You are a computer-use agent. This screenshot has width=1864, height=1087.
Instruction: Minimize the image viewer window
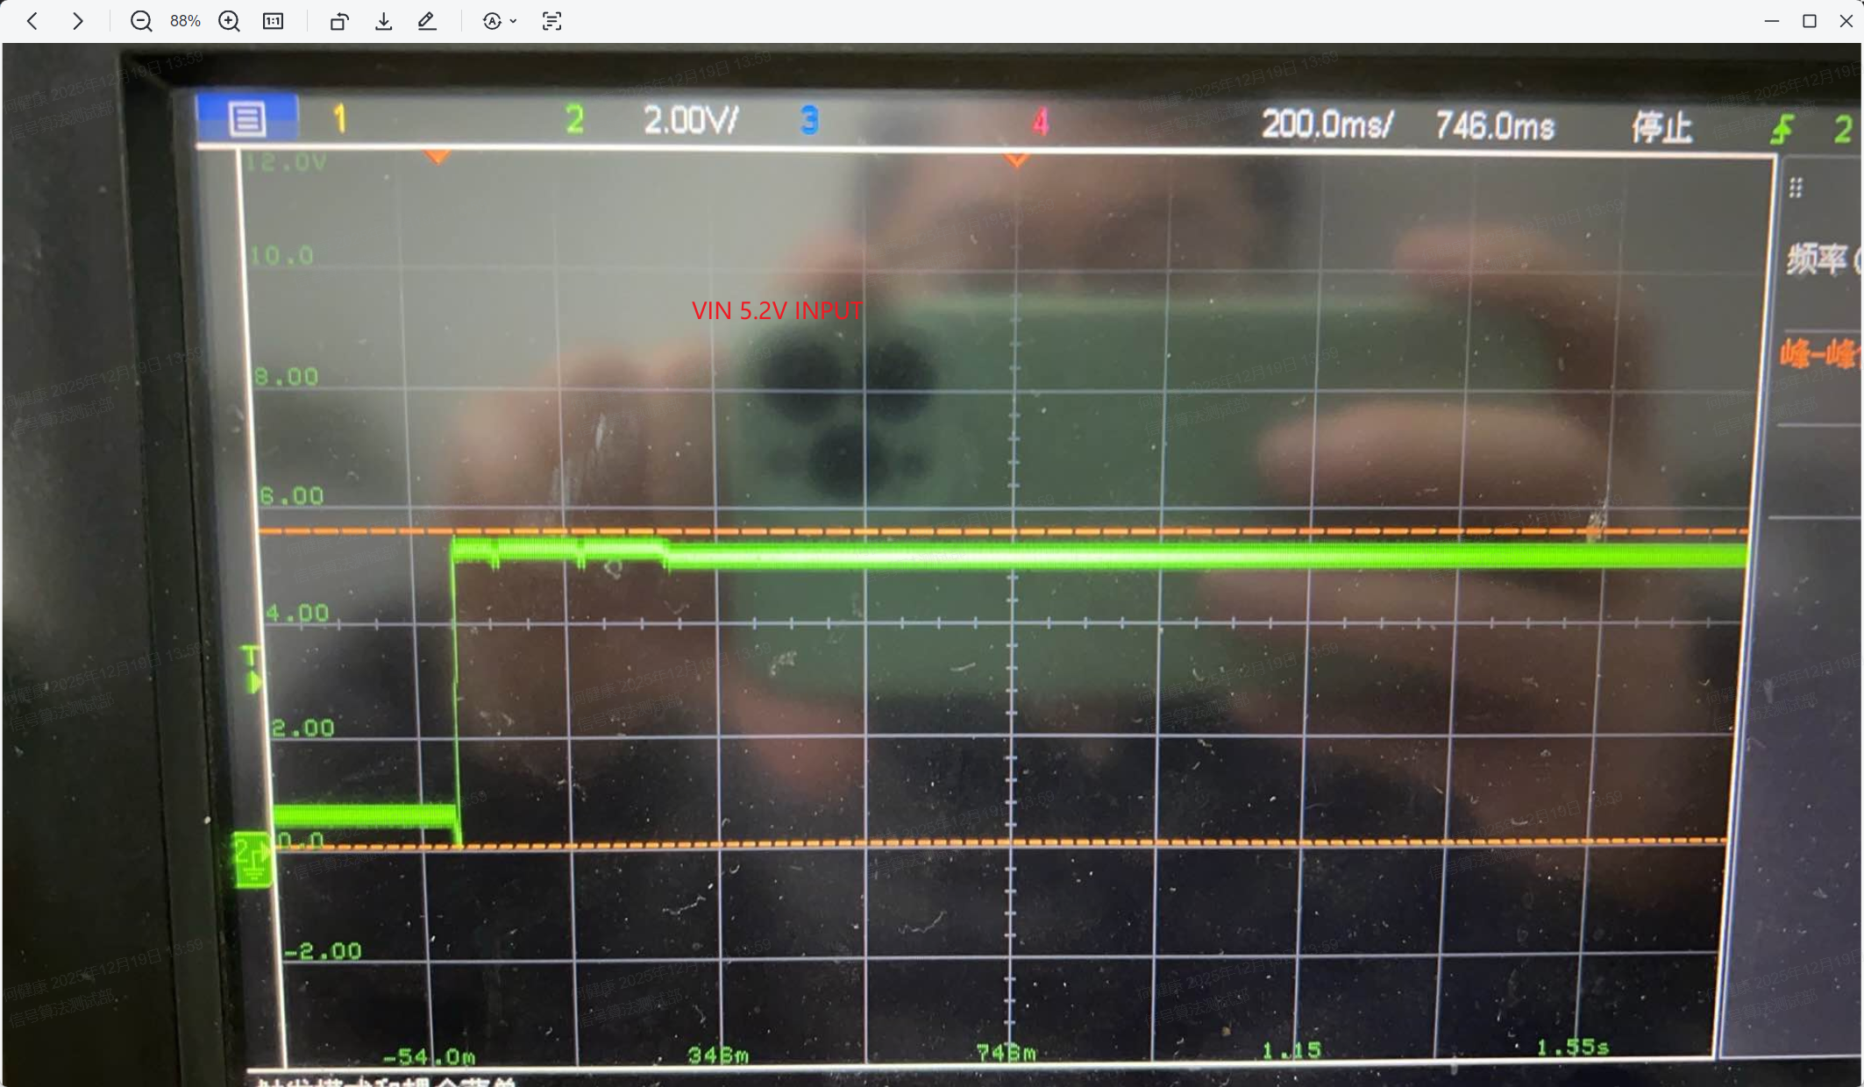pyautogui.click(x=1772, y=21)
